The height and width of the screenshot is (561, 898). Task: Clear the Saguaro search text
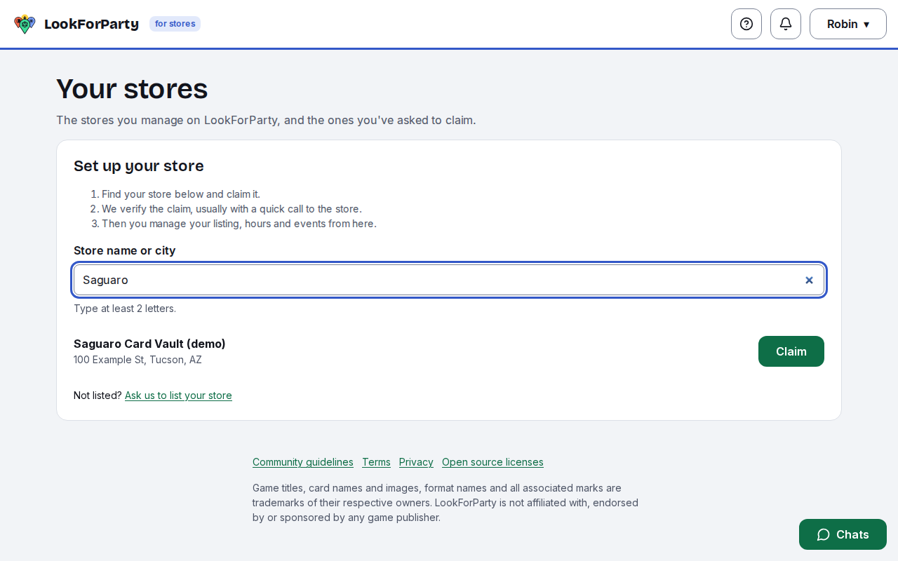[809, 280]
